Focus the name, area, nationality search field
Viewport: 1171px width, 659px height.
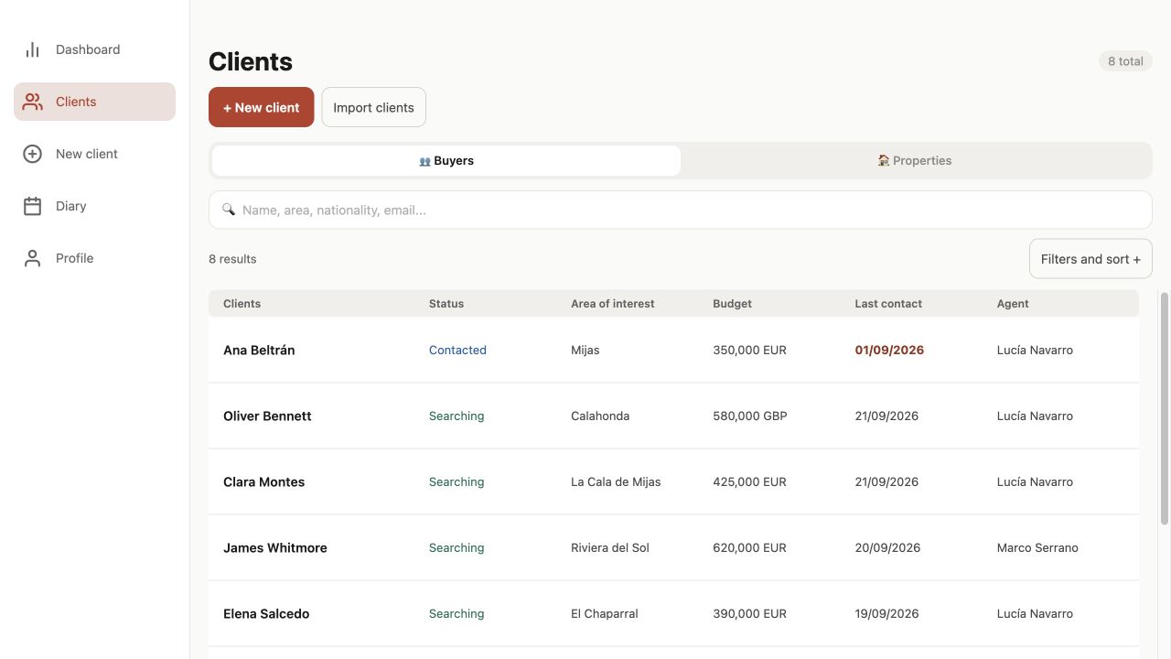(x=681, y=210)
